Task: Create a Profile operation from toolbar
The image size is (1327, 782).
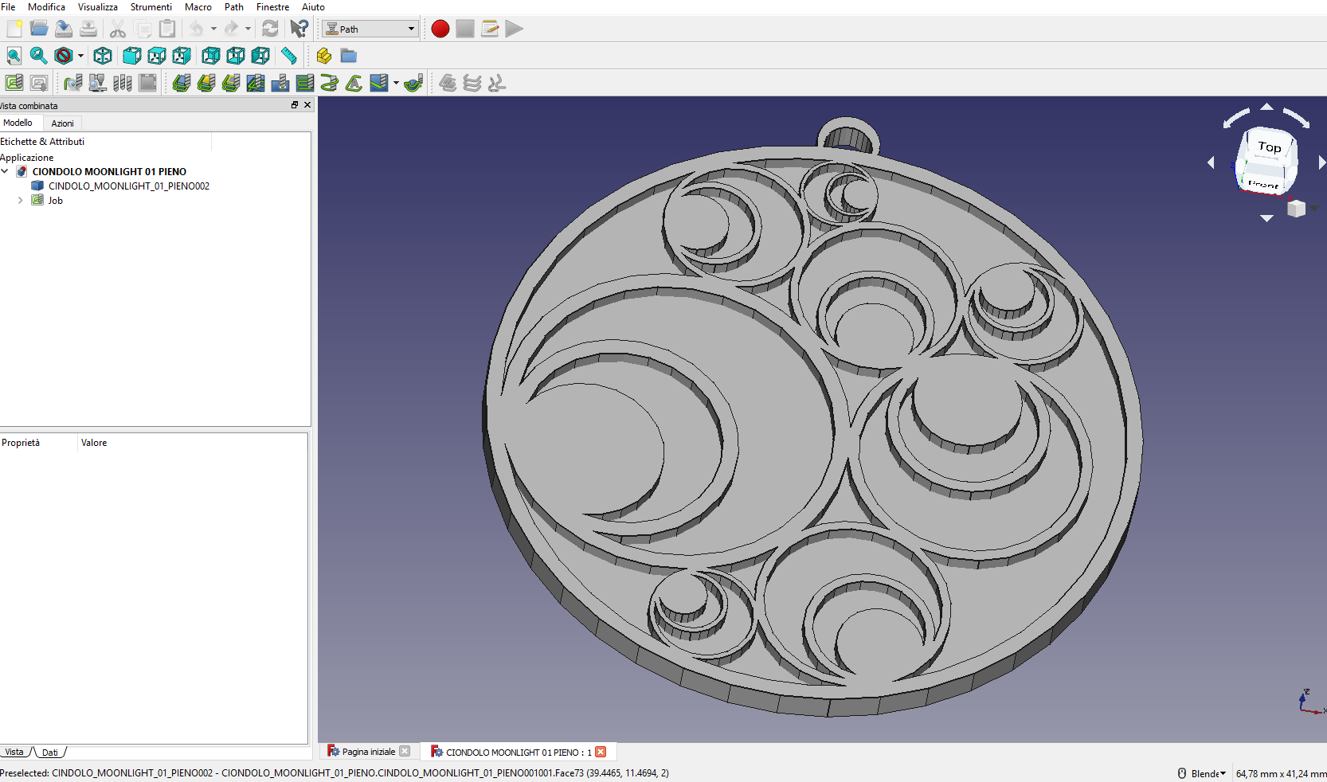Action: pyautogui.click(x=182, y=83)
